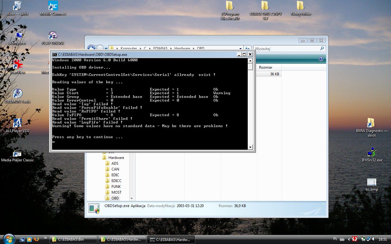Screen dimensions: 391x244
Task: Switch to C:\EDIABAS\Bin taskbar window
Action: (x=73, y=239)
